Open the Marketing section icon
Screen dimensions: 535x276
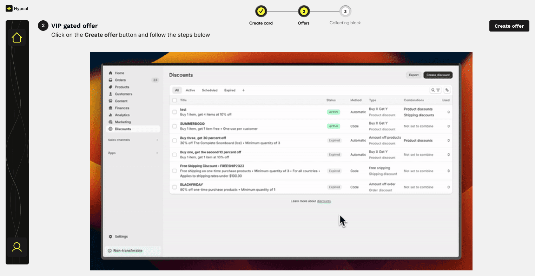pyautogui.click(x=110, y=122)
